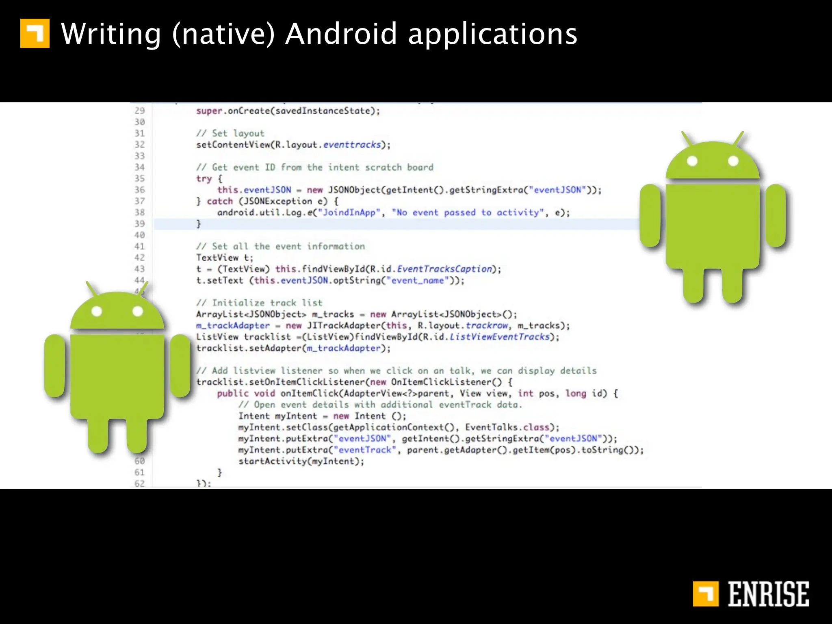Click the "this.eventJSON = new JSONObject" line
The width and height of the screenshot is (832, 624).
[409, 190]
